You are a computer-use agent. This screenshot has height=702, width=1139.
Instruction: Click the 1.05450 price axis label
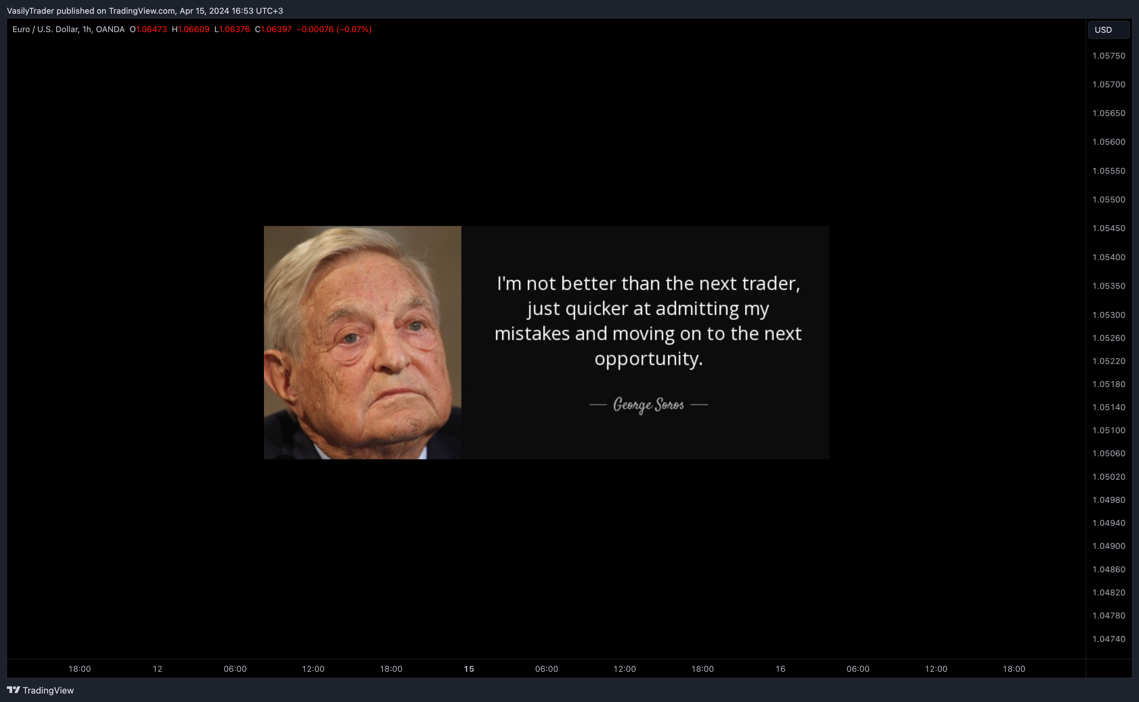coord(1108,228)
